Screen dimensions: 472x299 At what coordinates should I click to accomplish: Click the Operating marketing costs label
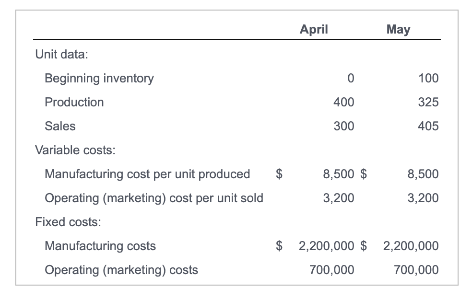coord(121,270)
